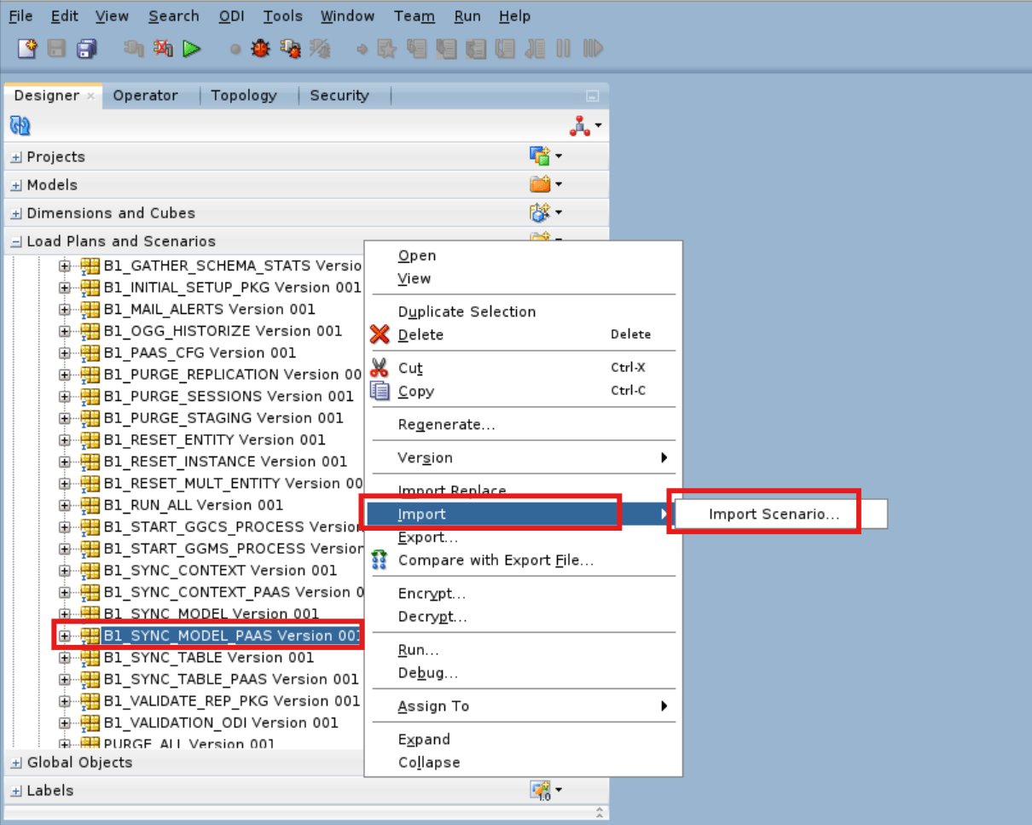Click the Pause toolbar icon
This screenshot has width=1032, height=825.
pos(563,49)
